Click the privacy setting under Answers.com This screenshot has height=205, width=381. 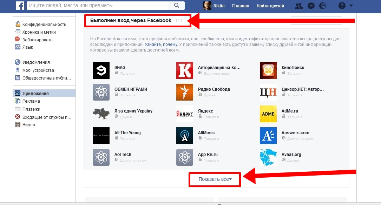point(297,138)
